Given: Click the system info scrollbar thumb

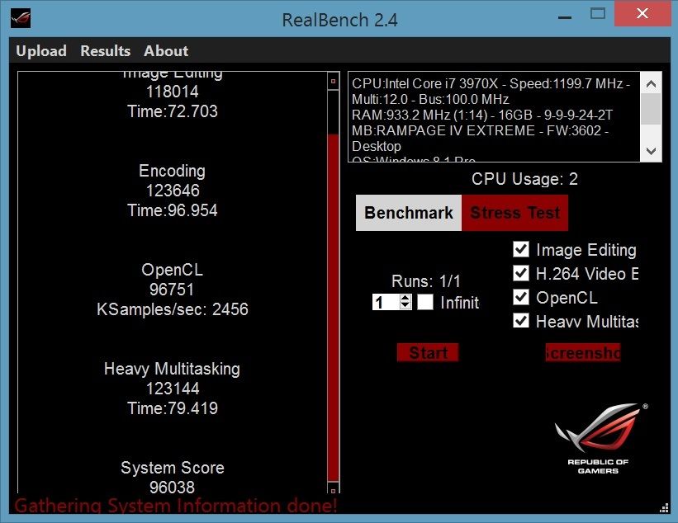Looking at the screenshot, I should coord(651,109).
